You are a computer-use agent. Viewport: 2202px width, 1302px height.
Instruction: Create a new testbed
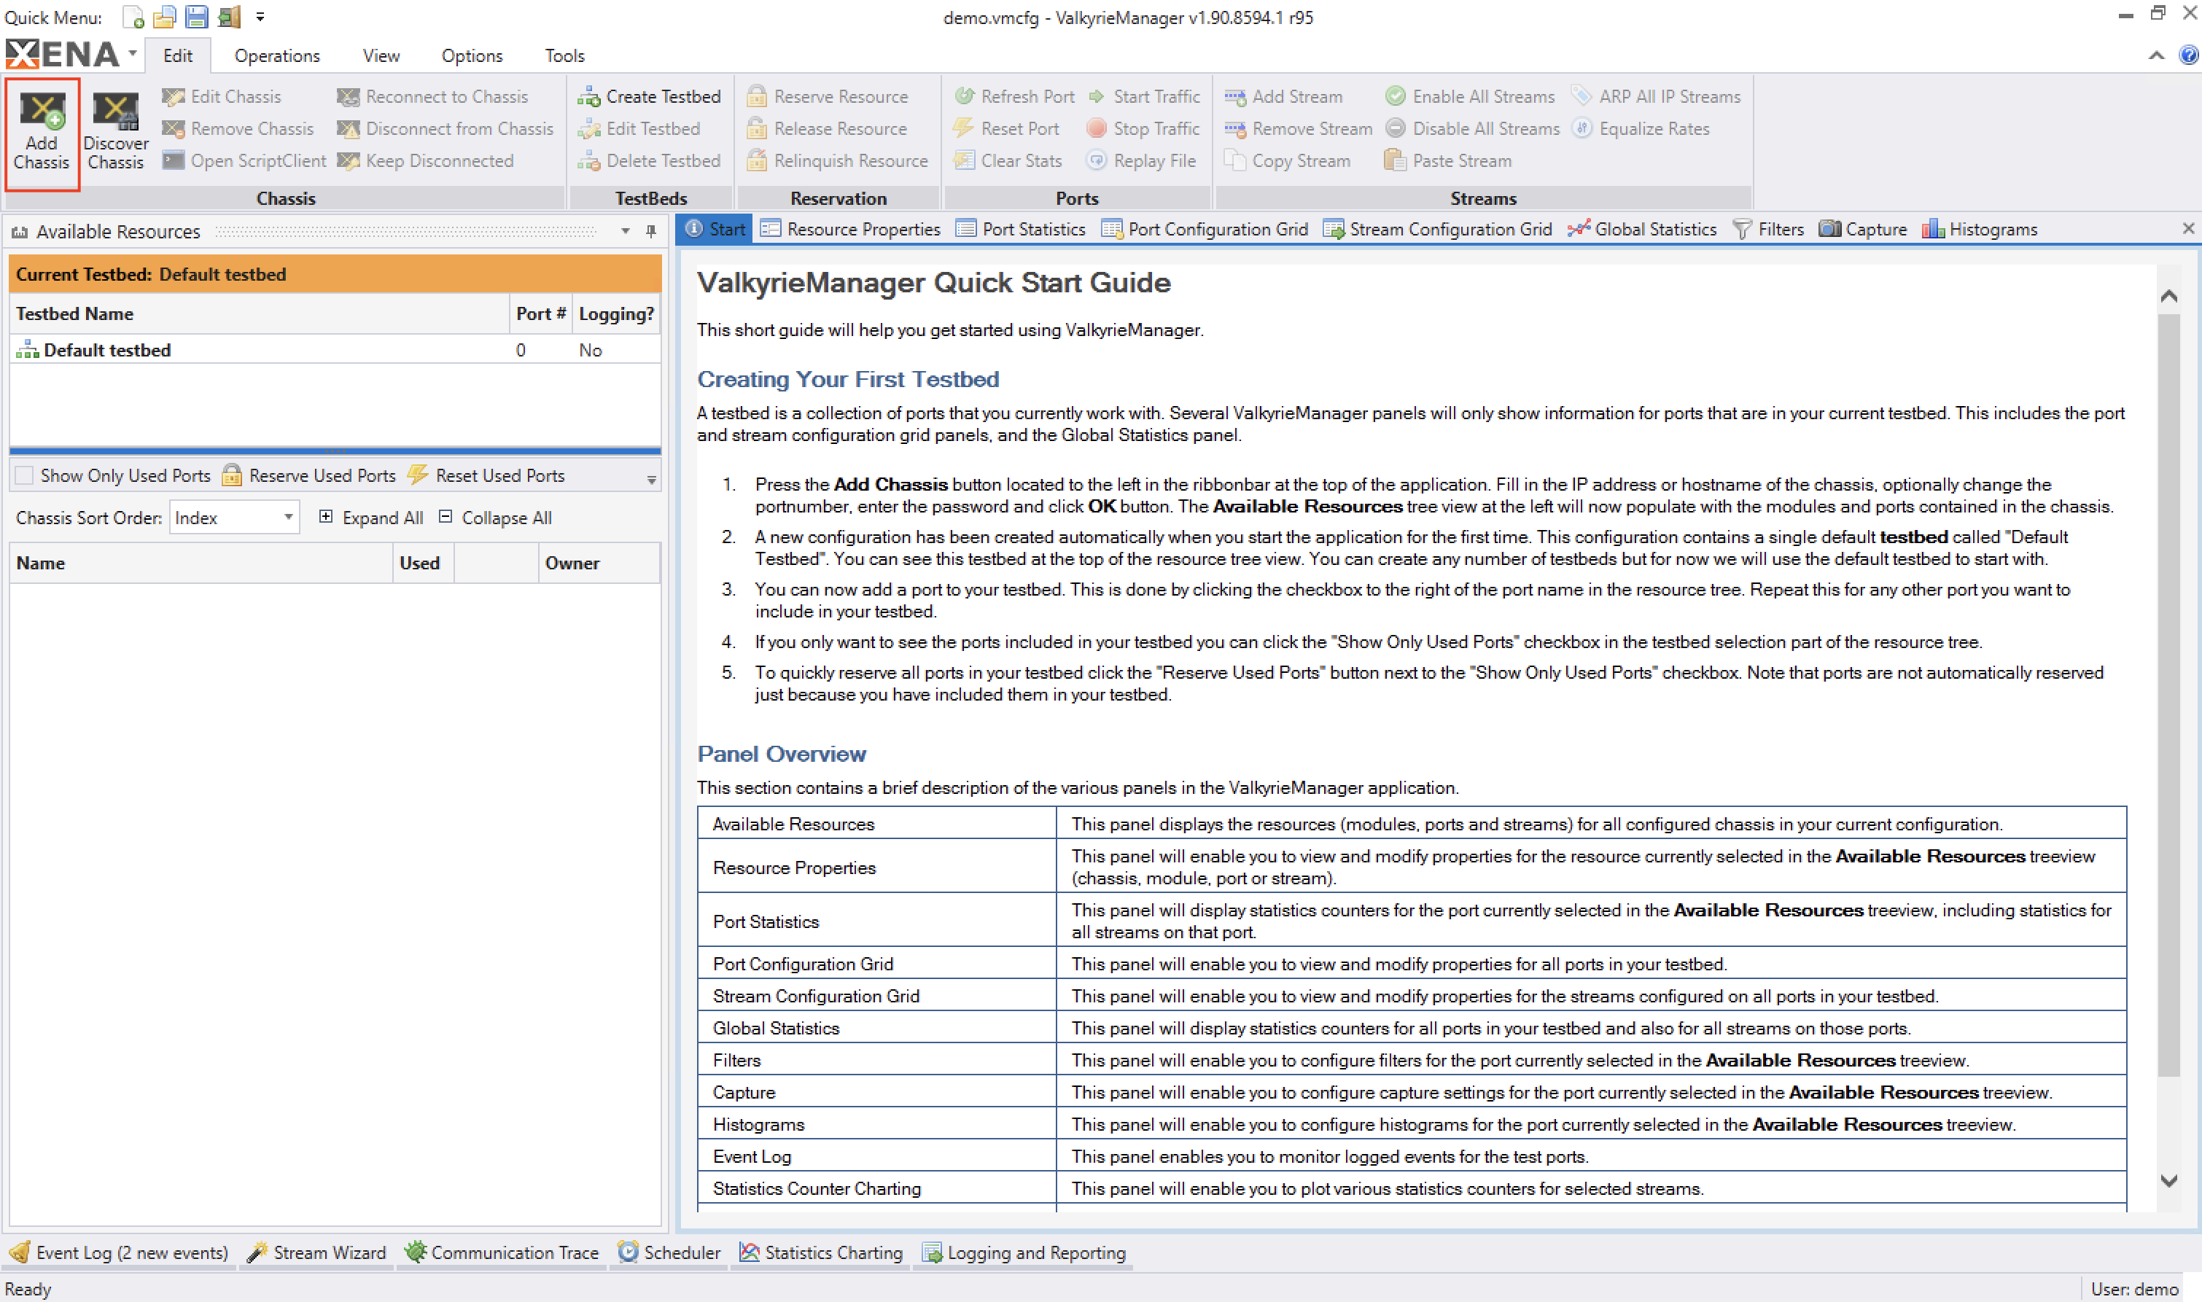pos(649,96)
